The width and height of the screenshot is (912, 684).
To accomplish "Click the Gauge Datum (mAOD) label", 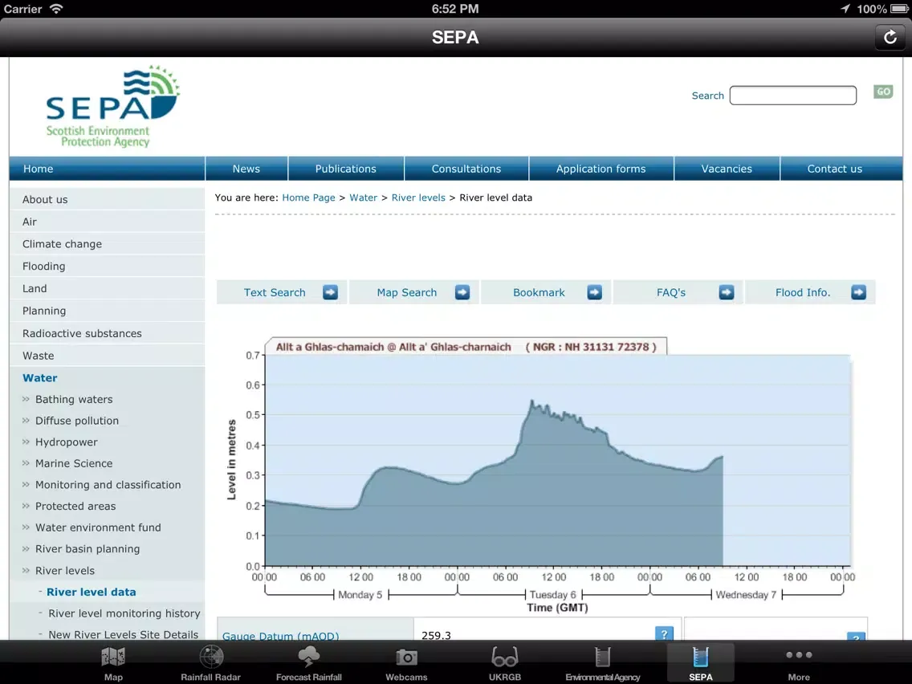I will click(x=280, y=636).
